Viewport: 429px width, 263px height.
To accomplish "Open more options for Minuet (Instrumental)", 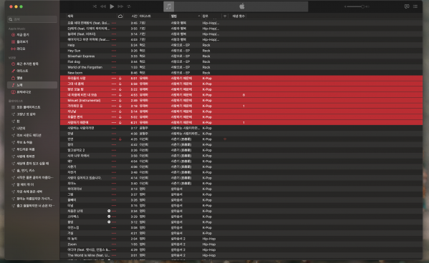I will [x=114, y=101].
